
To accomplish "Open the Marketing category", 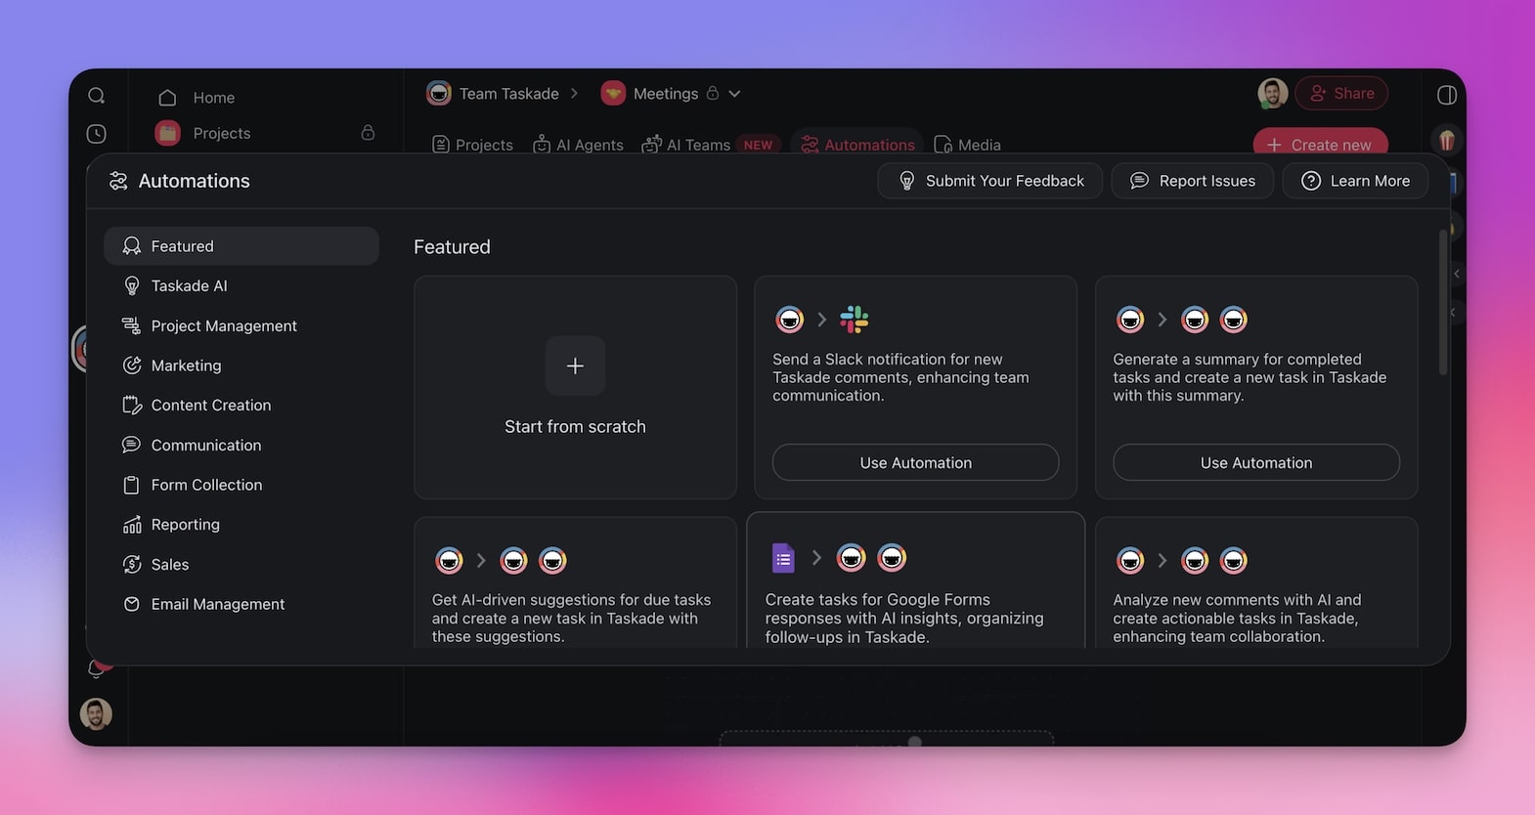I will click(x=241, y=365).
